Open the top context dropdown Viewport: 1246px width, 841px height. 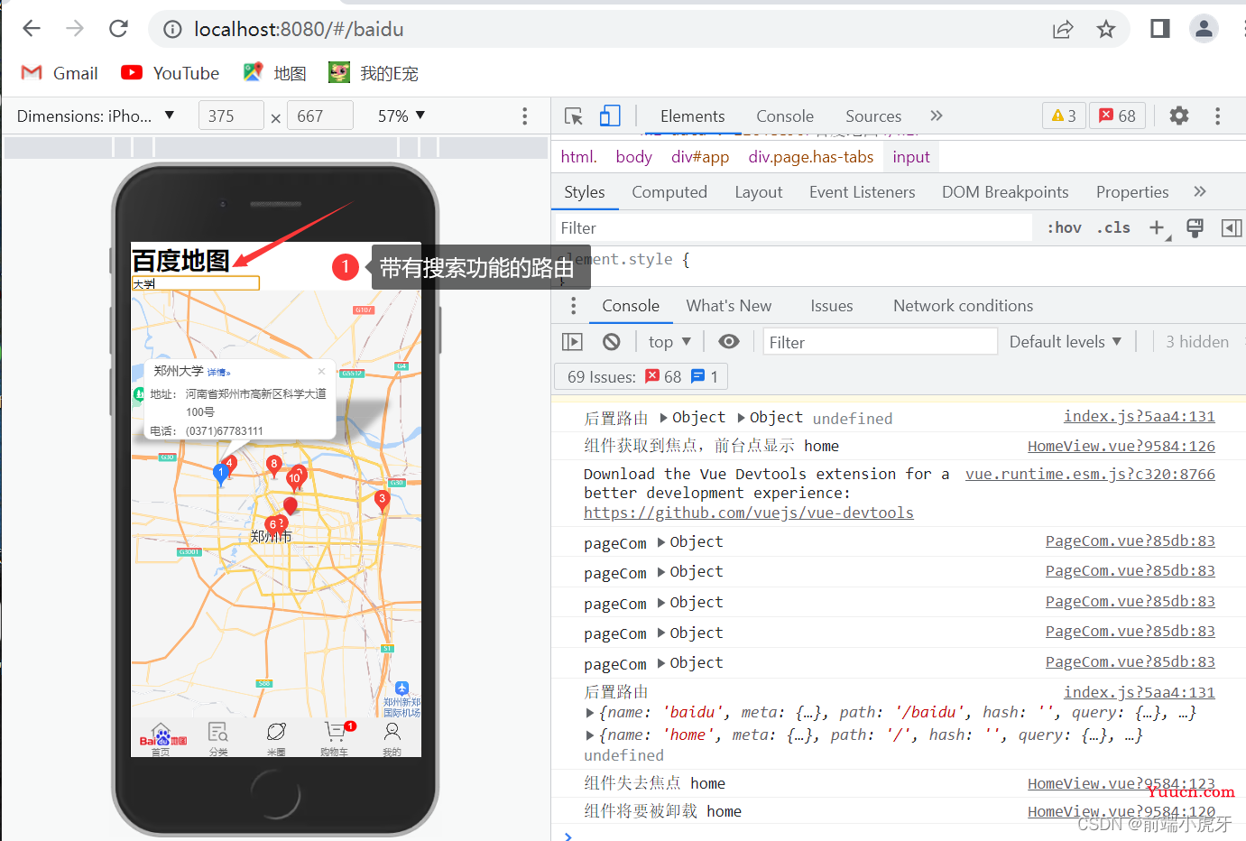click(669, 342)
